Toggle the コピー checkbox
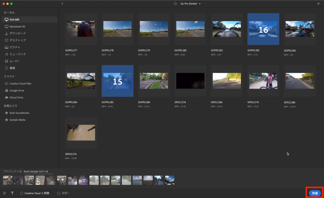 [59, 193]
